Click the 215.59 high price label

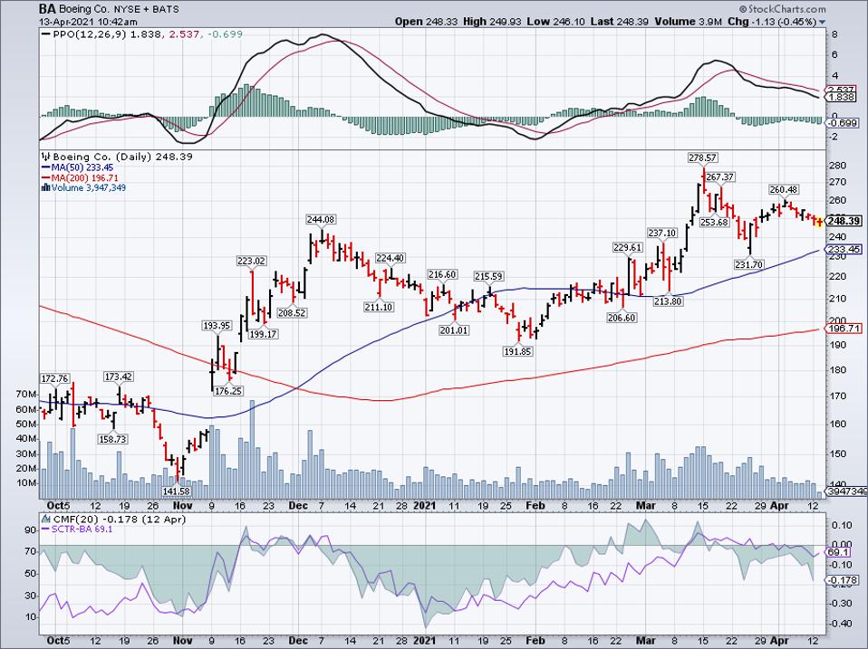pos(488,276)
